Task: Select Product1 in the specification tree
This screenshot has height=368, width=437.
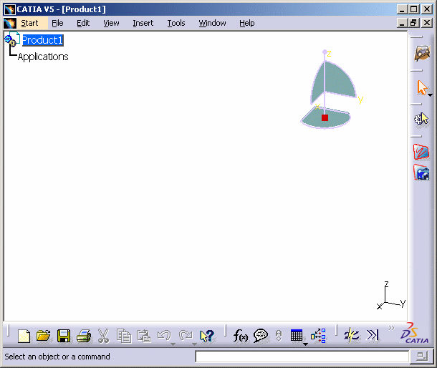Action: (42, 40)
